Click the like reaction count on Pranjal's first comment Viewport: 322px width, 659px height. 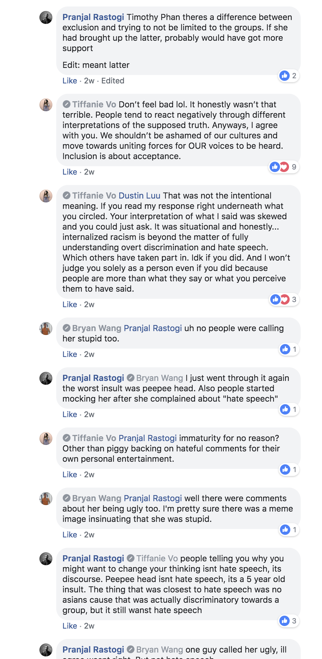(x=288, y=76)
